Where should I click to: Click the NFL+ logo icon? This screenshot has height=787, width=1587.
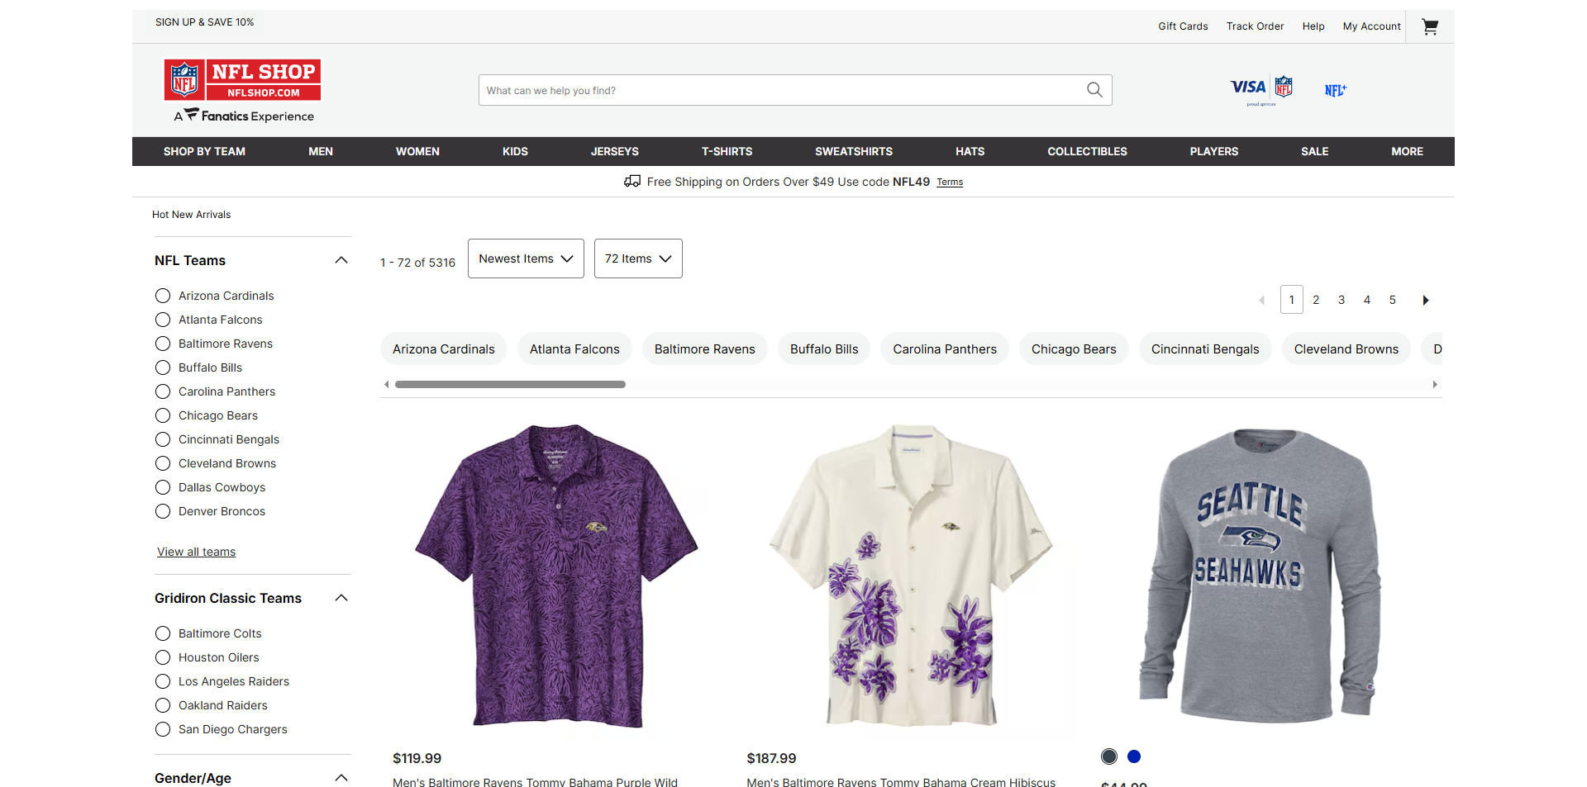[1335, 90]
